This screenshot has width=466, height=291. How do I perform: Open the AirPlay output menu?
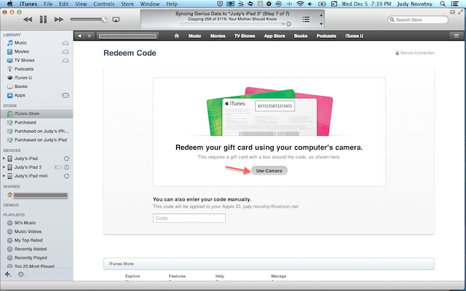click(116, 20)
